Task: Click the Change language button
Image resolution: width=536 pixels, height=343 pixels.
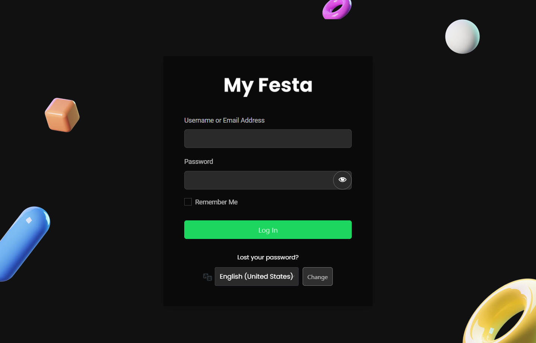Action: [318, 276]
